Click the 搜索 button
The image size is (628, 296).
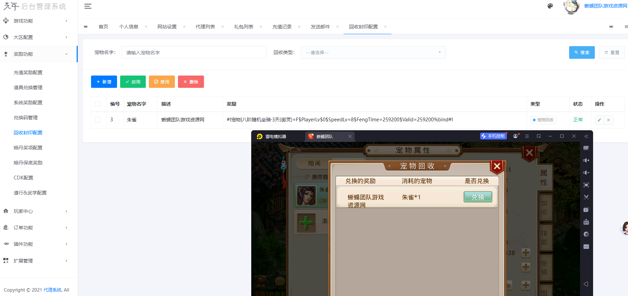pyautogui.click(x=582, y=52)
